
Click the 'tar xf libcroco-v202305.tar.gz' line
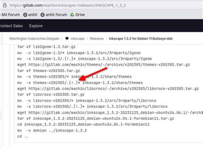click(x=51, y=95)
